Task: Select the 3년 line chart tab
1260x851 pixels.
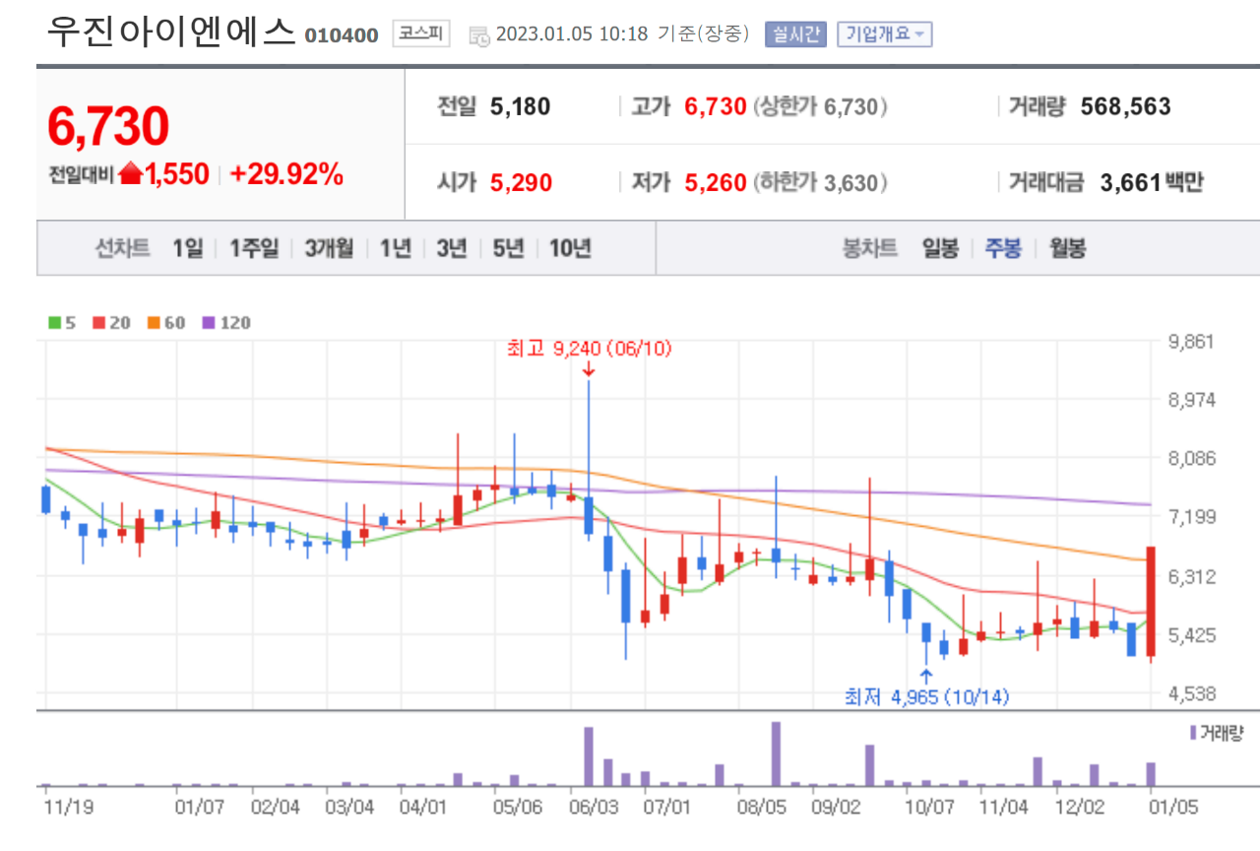Action: click(x=452, y=248)
